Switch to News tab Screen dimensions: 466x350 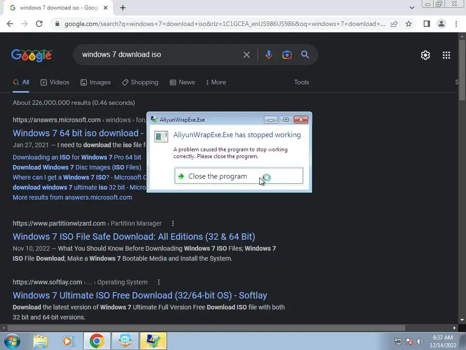(182, 82)
